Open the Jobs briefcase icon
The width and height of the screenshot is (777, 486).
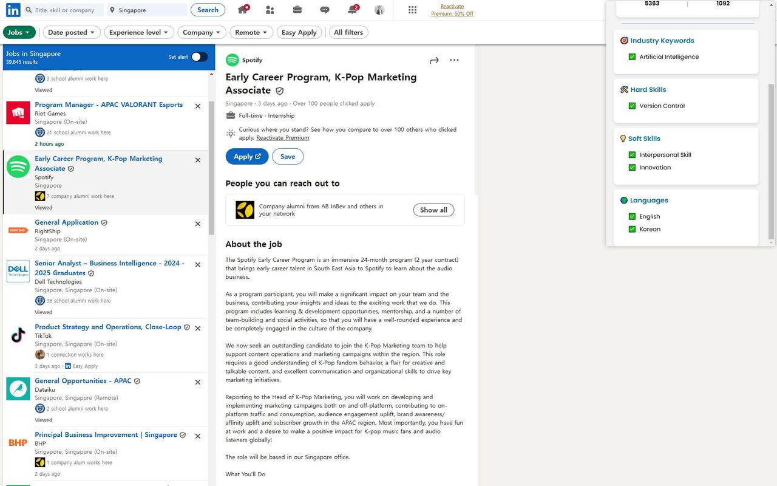[x=297, y=10]
